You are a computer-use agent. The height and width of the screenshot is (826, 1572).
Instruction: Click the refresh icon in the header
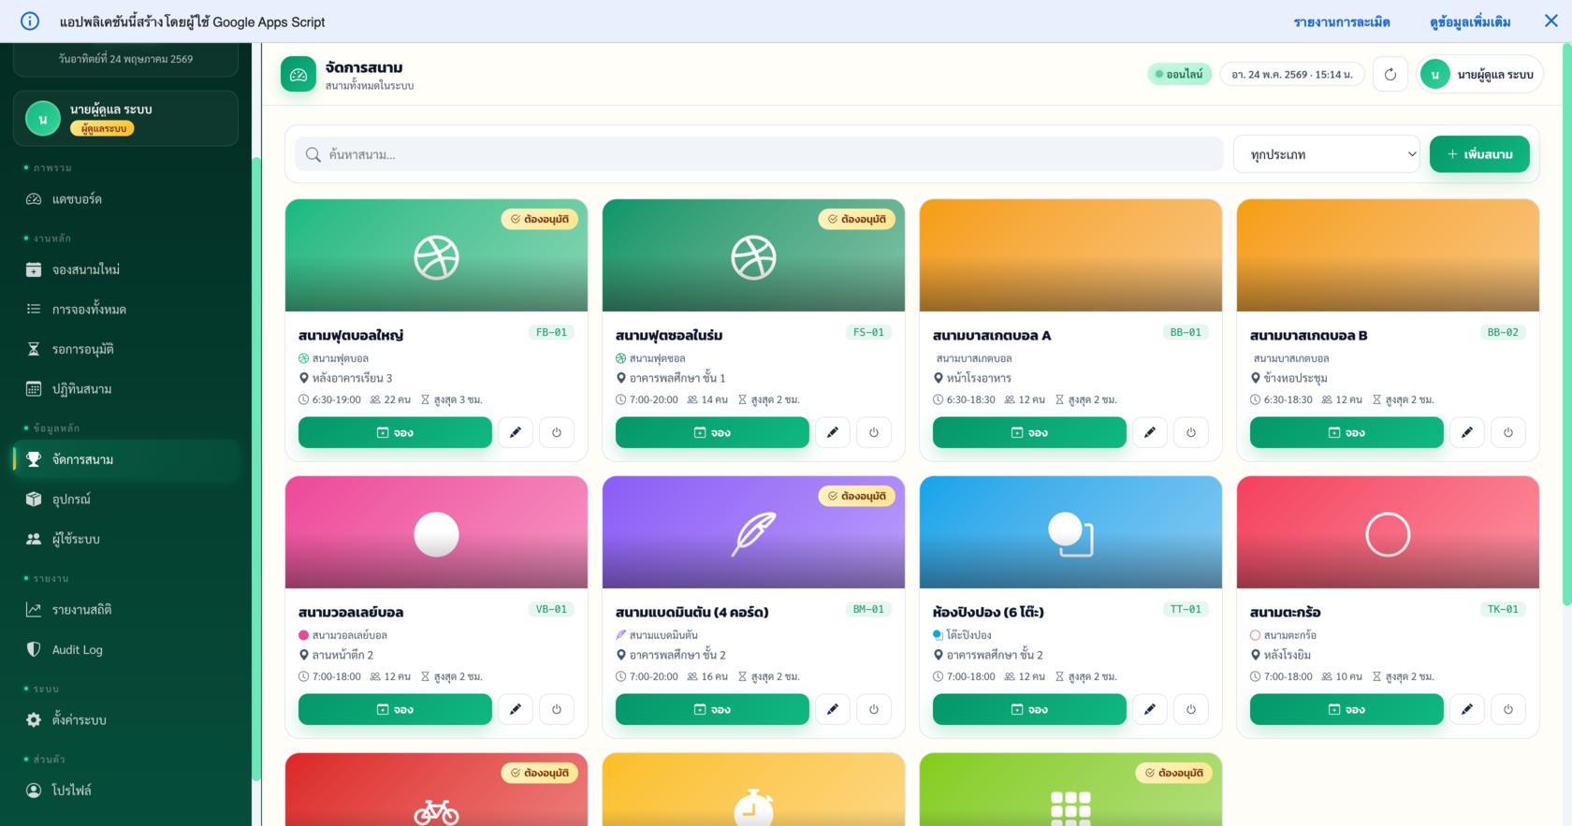coord(1390,75)
